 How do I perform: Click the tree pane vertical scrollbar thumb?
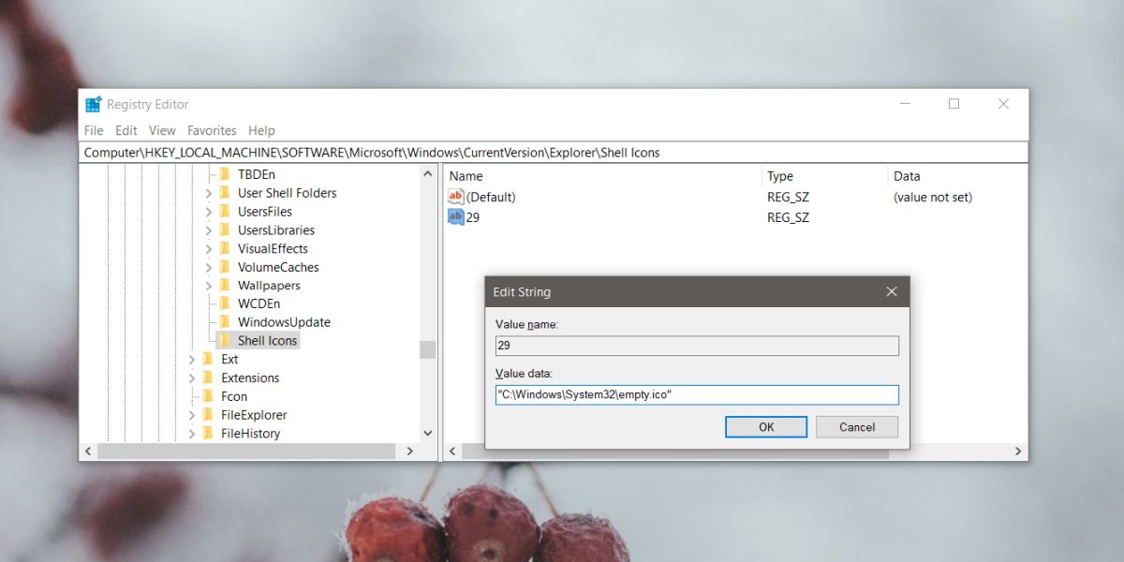(x=428, y=349)
